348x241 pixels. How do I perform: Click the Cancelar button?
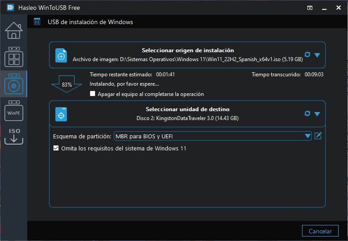(x=320, y=231)
